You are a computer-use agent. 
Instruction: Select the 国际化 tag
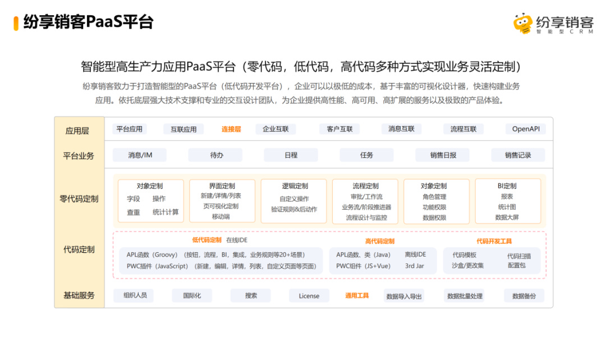[192, 296]
